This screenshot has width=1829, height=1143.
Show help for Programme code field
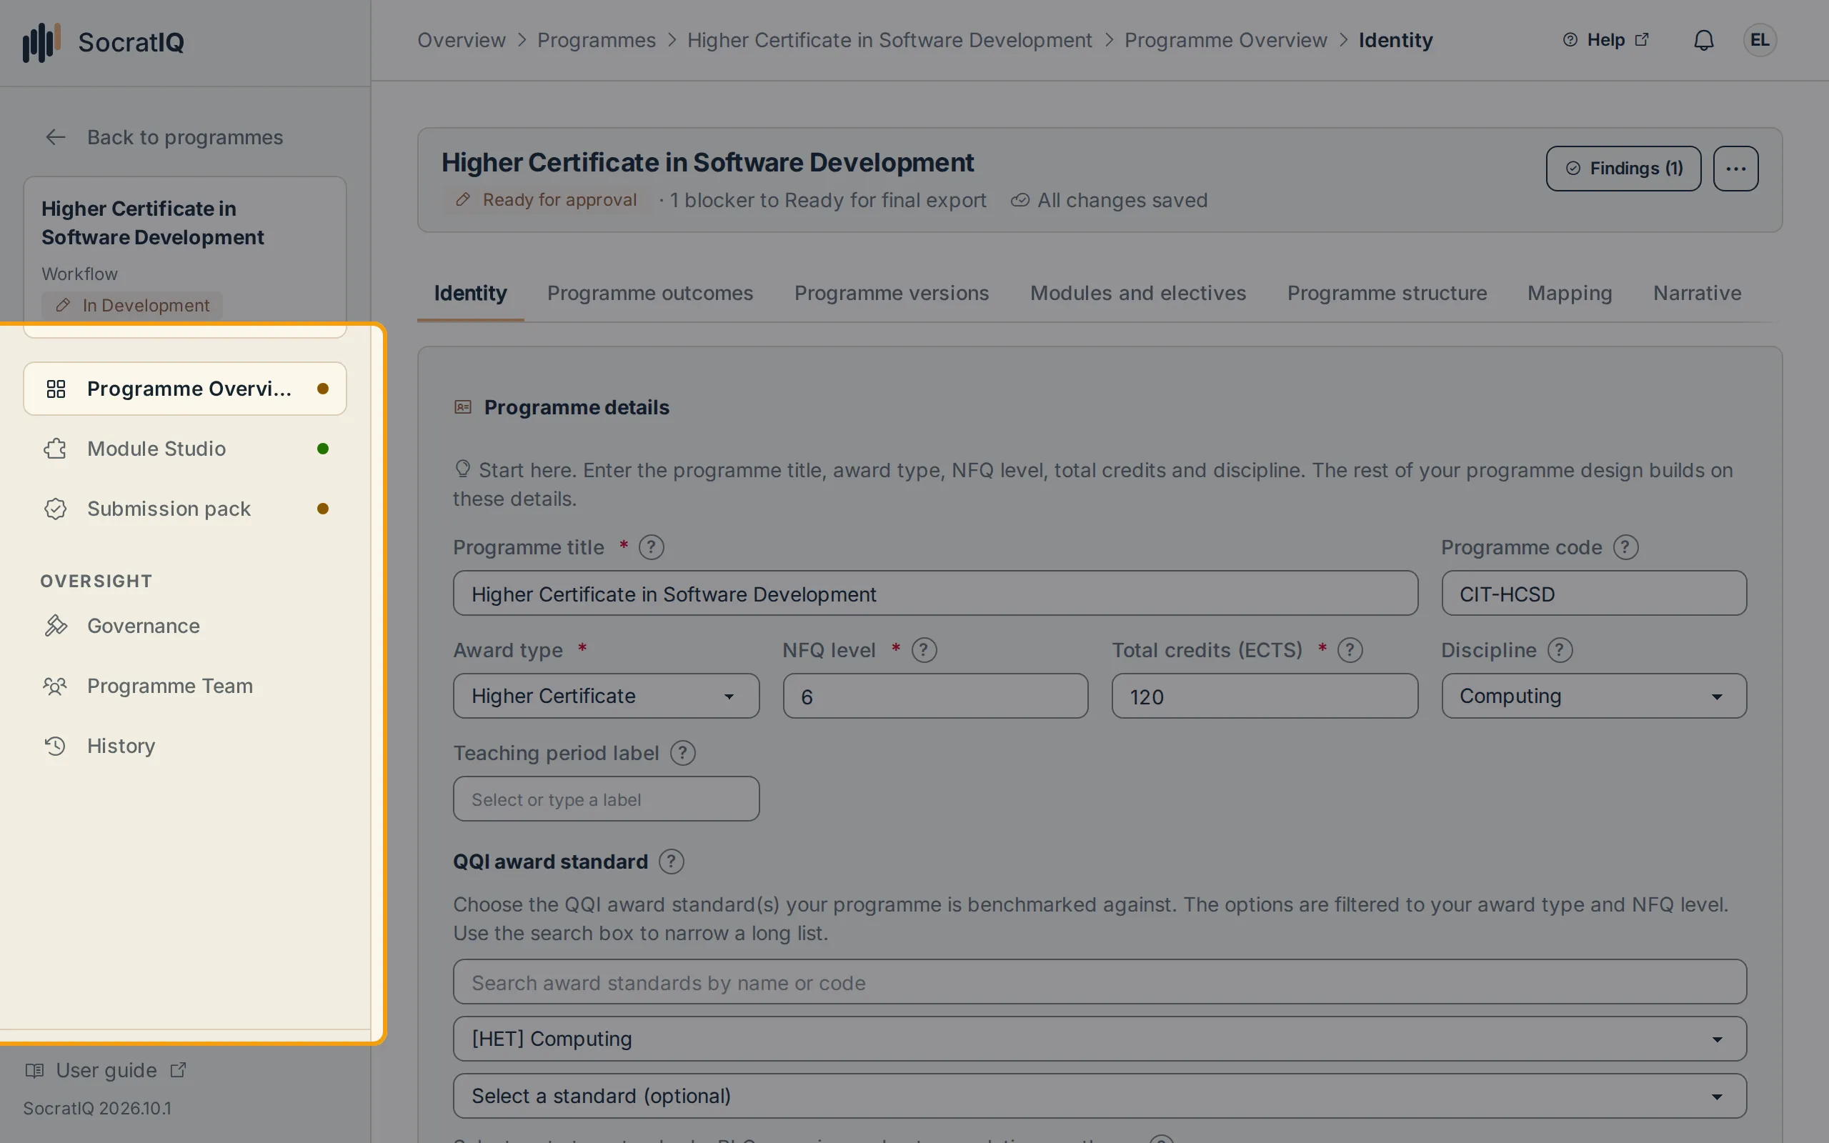(x=1625, y=547)
